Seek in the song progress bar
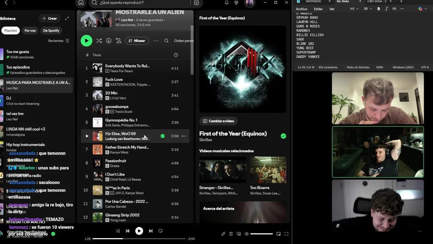The height and width of the screenshot is (244, 433). (139, 239)
